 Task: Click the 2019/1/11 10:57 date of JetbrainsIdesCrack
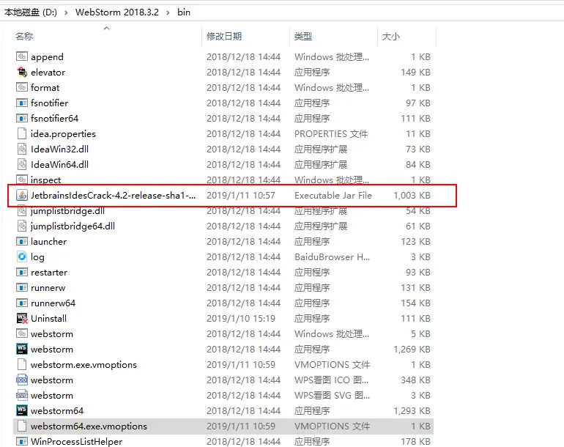[241, 196]
